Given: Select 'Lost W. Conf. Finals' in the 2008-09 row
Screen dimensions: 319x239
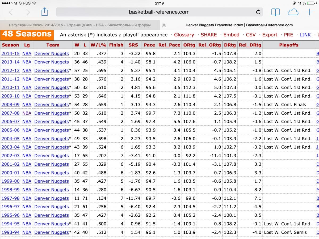Looking at the screenshot, I should pyautogui.click(x=285, y=105).
